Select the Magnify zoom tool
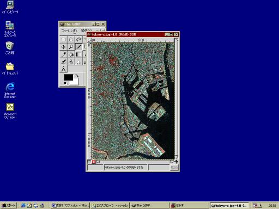The width and height of the screenshot is (279, 209). 71,47
